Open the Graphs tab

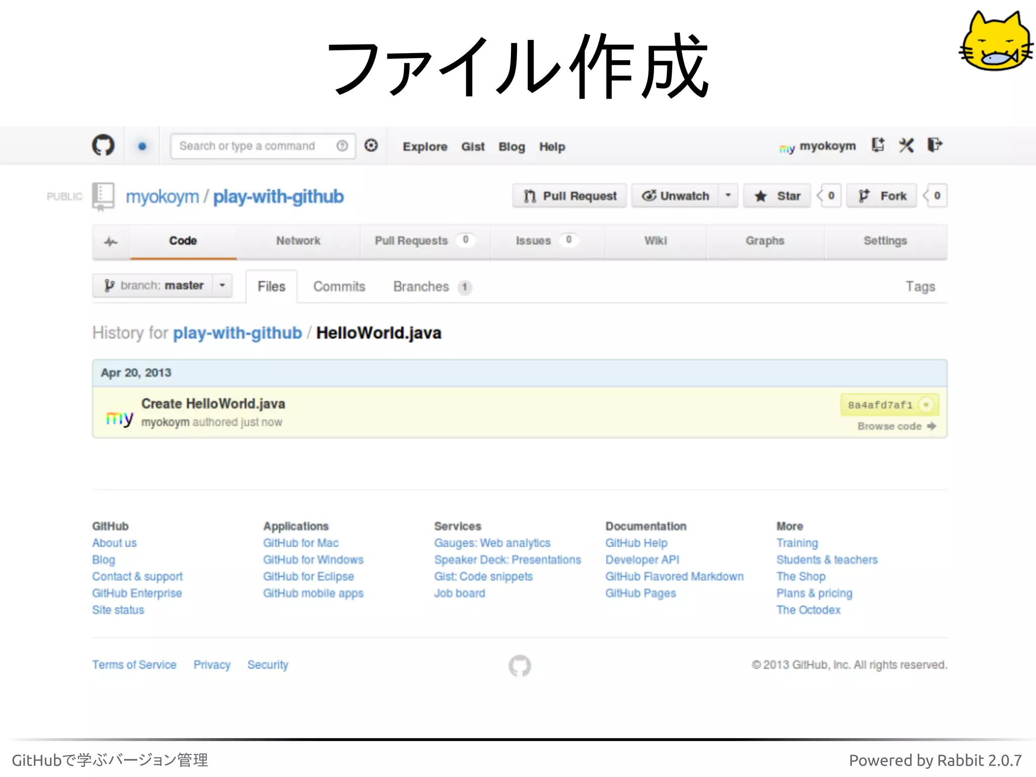coord(765,241)
